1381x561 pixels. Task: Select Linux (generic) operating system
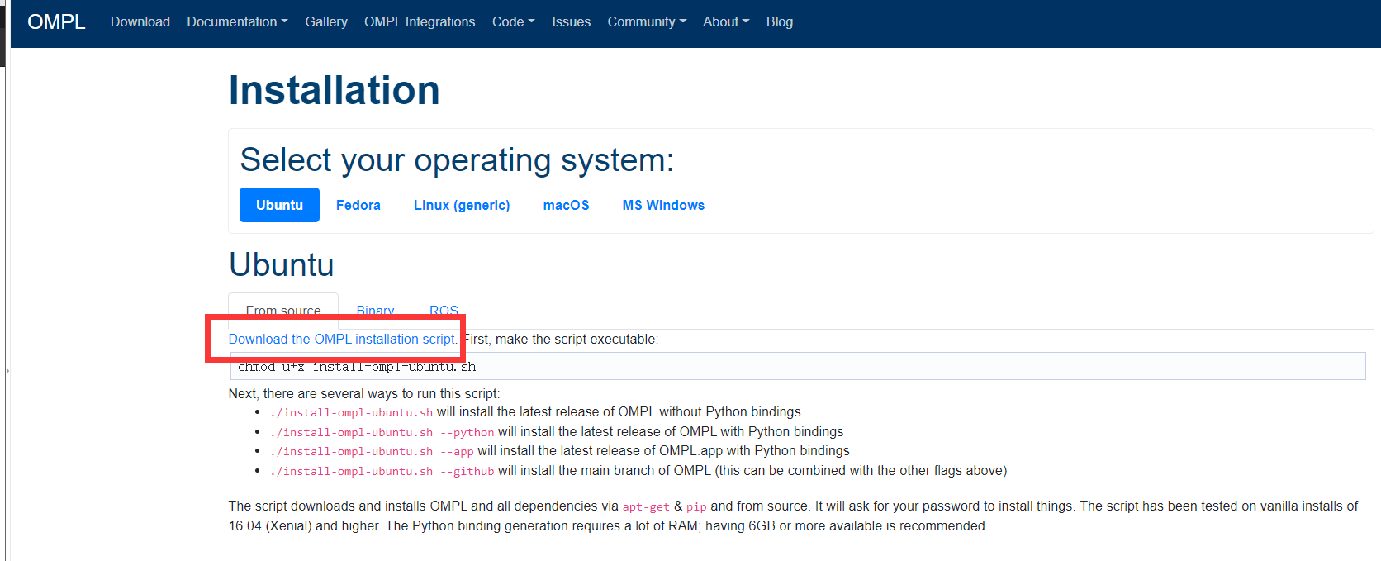point(462,205)
